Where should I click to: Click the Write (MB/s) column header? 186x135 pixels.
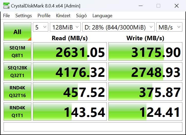(145, 38)
